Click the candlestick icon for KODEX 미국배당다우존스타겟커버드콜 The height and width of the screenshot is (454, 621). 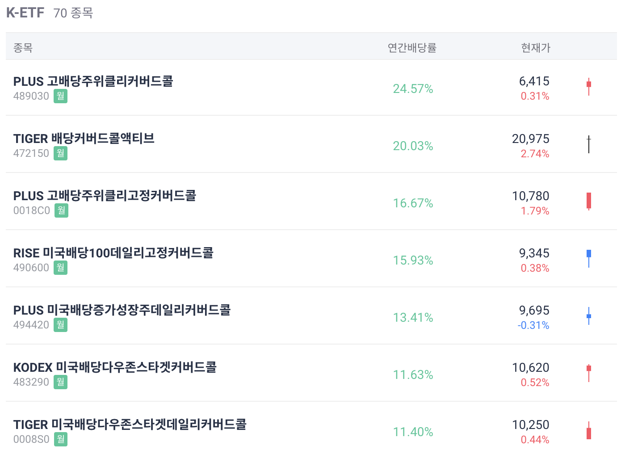(x=589, y=373)
